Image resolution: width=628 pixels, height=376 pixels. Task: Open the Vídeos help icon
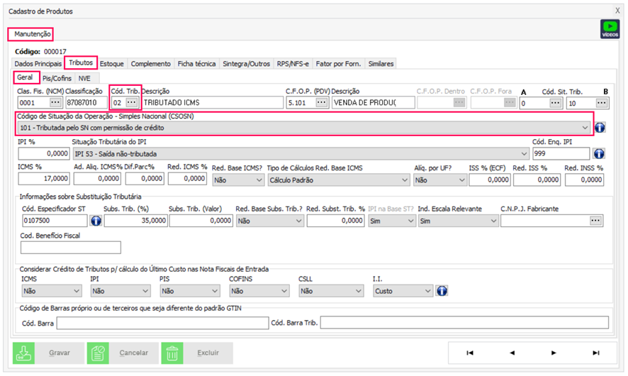(x=609, y=28)
